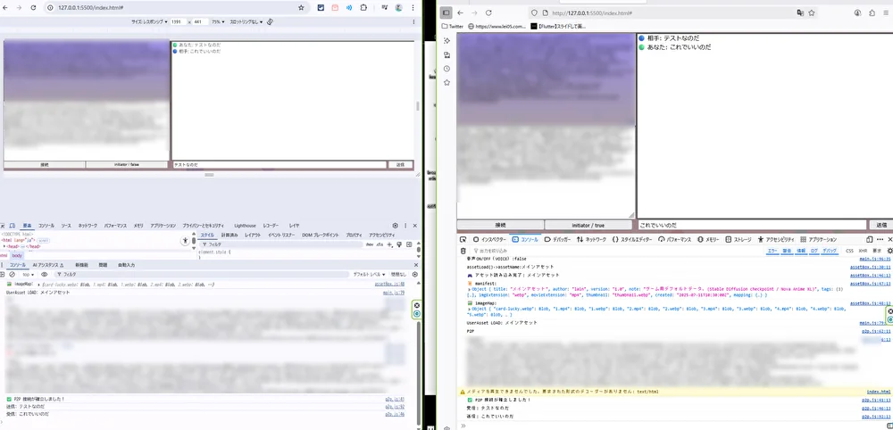Click Chrome DevTools settings gear icon
893x430 pixels.
point(396,226)
